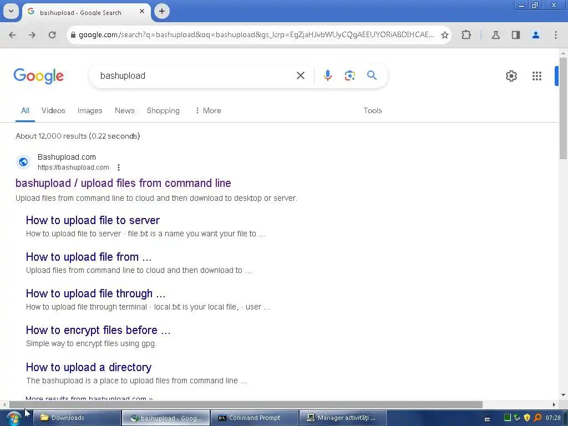Open the tab search dropdown arrow
Screen dimensions: 568x426
[x=11, y=11]
